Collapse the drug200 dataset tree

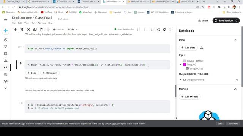180,65
